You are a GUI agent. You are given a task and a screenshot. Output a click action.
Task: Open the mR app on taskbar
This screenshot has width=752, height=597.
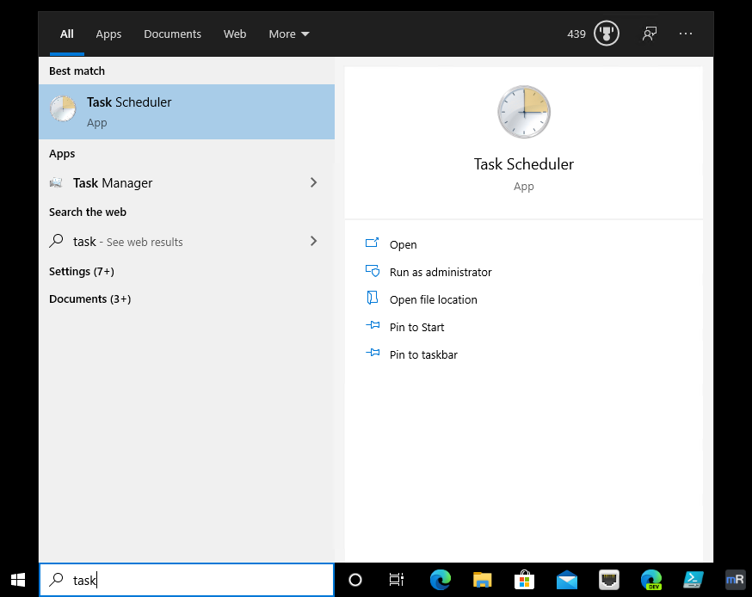point(735,580)
